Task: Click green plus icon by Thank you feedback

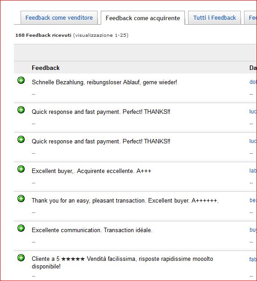Action: coord(21,199)
